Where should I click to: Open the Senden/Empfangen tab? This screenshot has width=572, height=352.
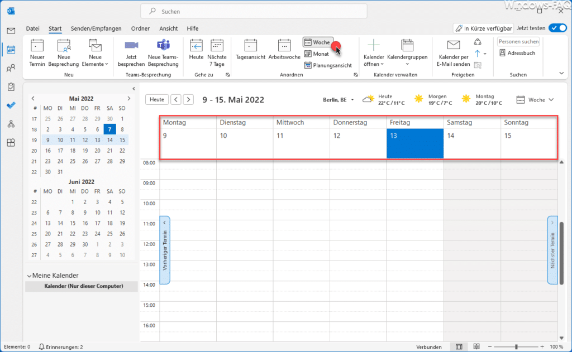tap(96, 28)
